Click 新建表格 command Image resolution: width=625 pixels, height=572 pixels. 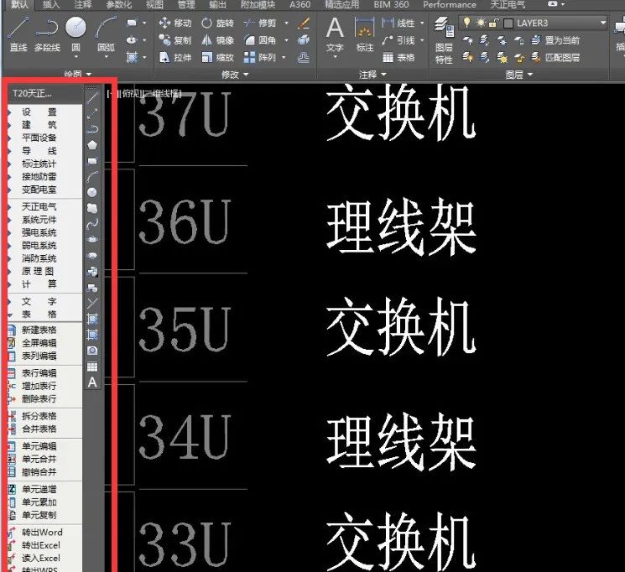click(39, 330)
